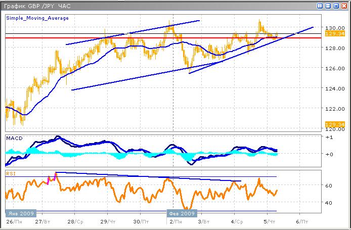This screenshot has height=230, width=351.
Task: Click the Simple_Moving_Average indicator label
Action: 38,18
